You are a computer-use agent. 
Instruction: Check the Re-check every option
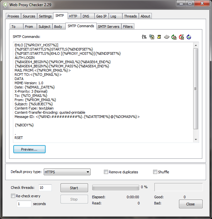pyautogui.click(x=13, y=196)
